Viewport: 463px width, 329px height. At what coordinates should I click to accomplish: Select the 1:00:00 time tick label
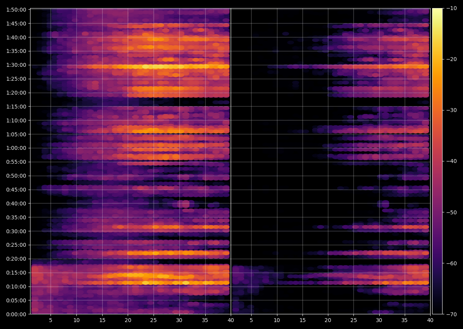(x=17, y=148)
